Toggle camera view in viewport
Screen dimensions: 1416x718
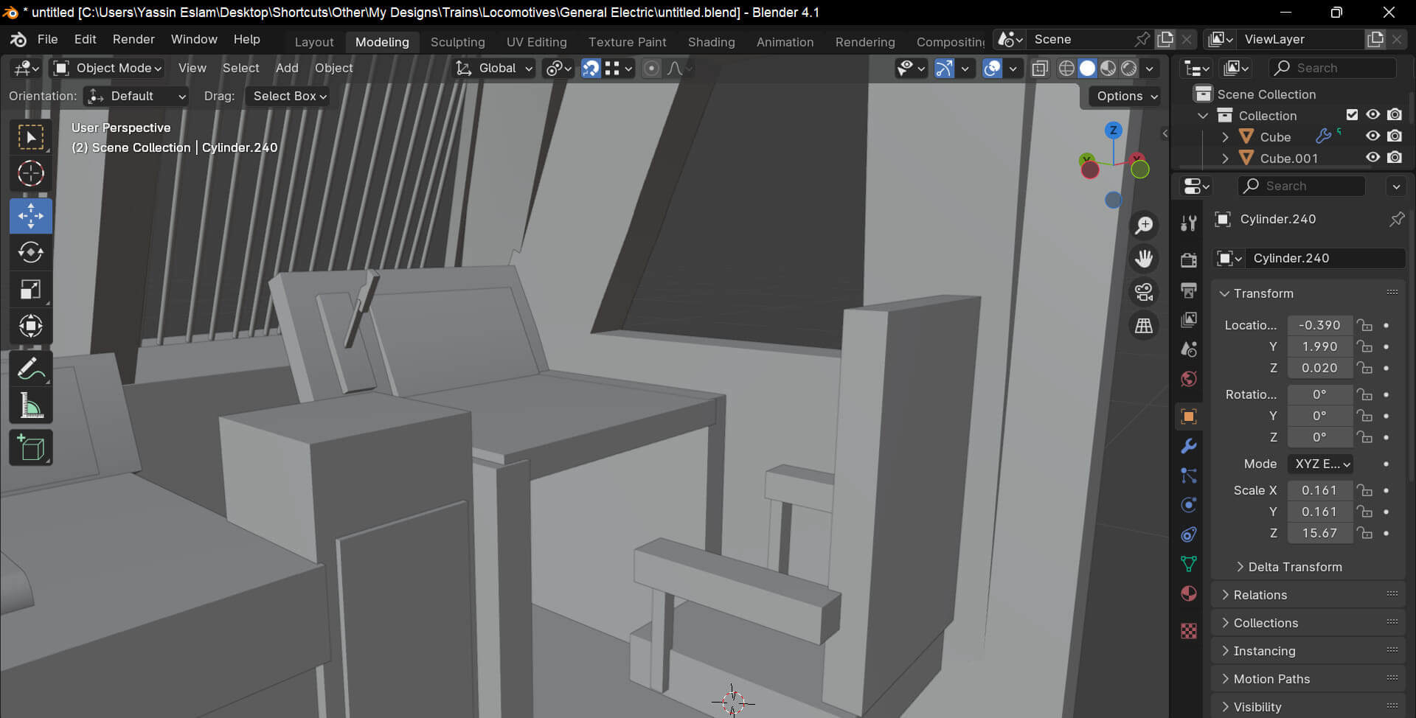(x=1144, y=293)
